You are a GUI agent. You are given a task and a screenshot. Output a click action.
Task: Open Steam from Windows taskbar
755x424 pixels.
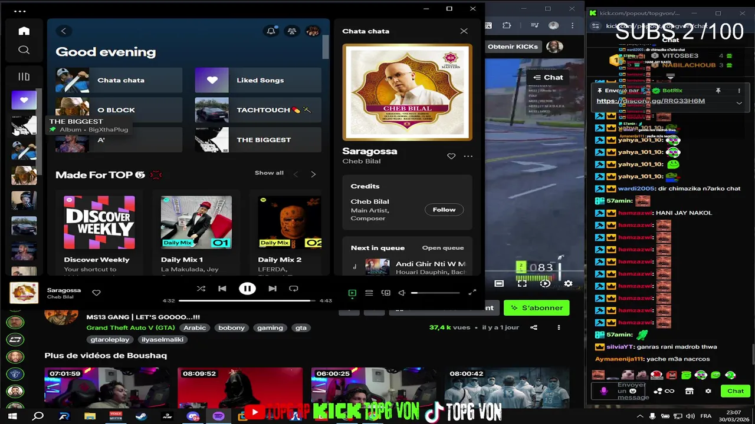(142, 416)
